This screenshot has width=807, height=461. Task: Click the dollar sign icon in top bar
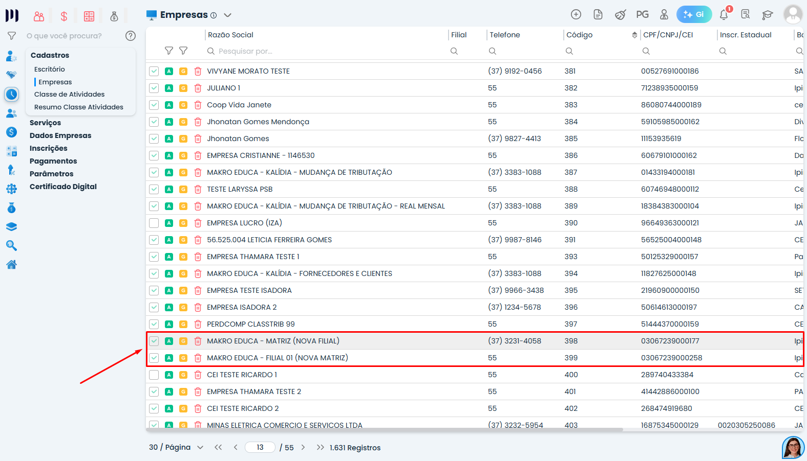pyautogui.click(x=64, y=16)
